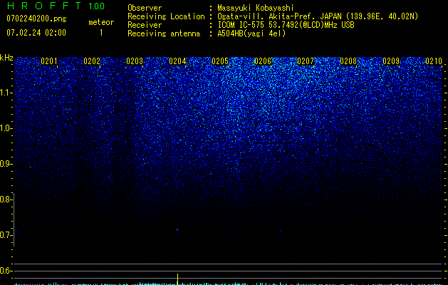Screen dimensions: 448x285
Task: Click the Ogata-vill. Akita-Pref. JAPAN location text
Action: coord(318,16)
